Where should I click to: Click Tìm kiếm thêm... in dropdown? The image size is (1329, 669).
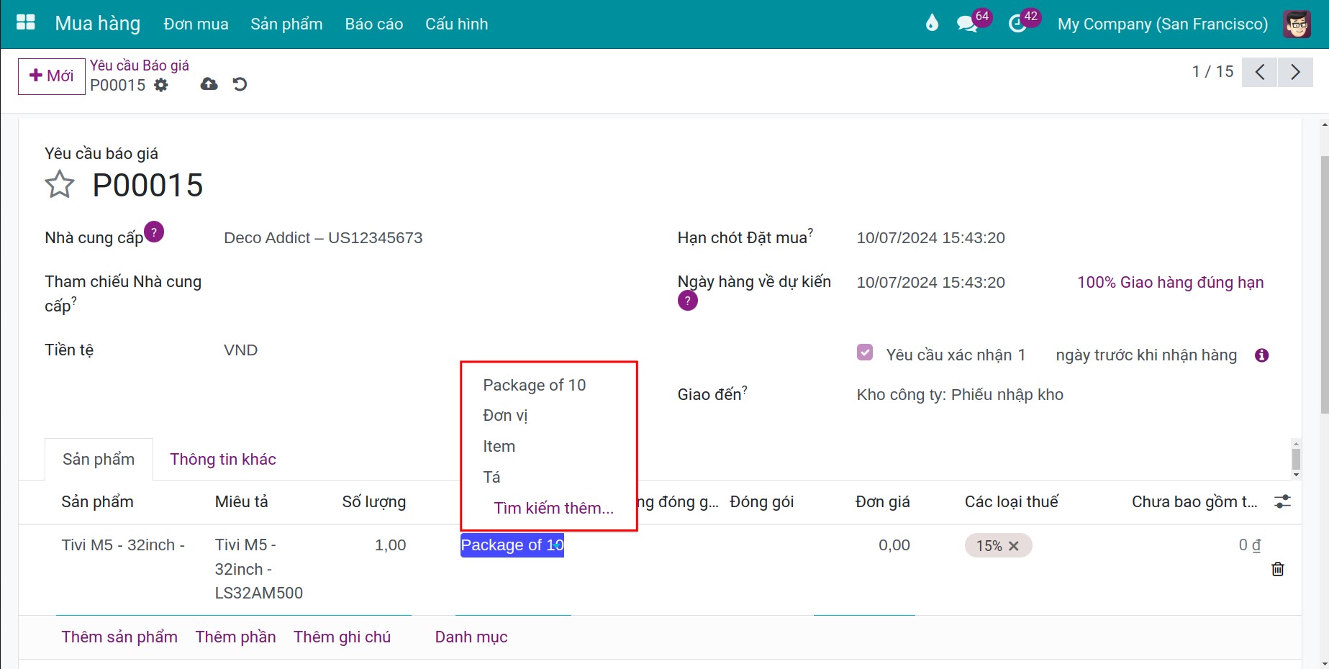[x=553, y=509]
